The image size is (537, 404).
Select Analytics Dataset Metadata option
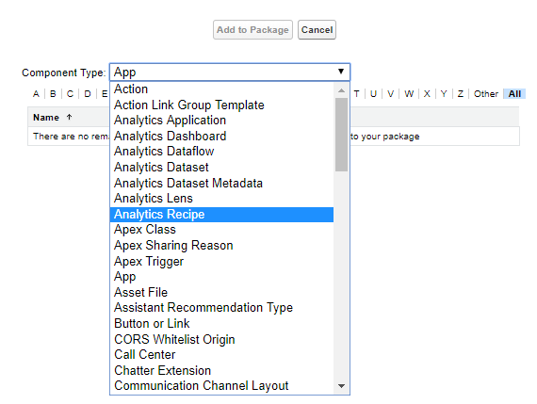[x=221, y=183]
